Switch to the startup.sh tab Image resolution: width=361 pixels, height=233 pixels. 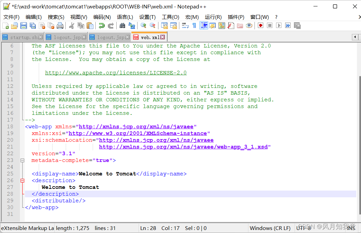pyautogui.click(x=22, y=37)
